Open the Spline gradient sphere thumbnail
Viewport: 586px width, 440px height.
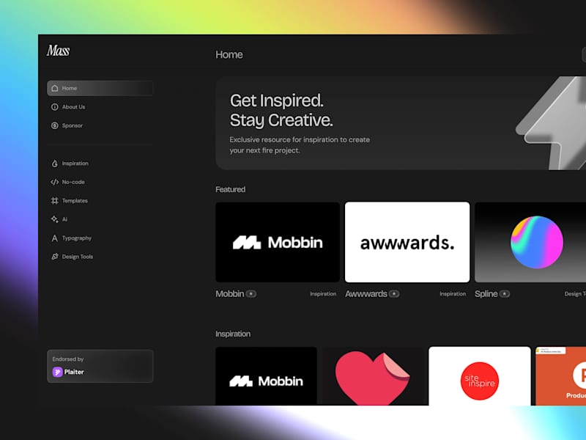530,242
